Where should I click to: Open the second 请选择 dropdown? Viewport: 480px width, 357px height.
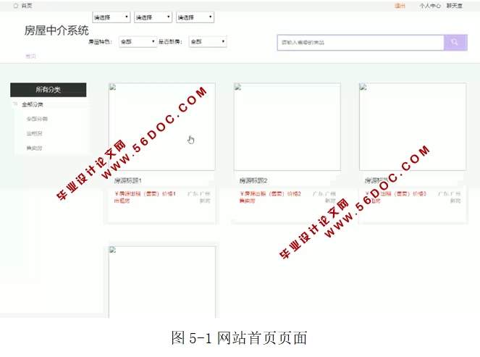pyautogui.click(x=153, y=17)
